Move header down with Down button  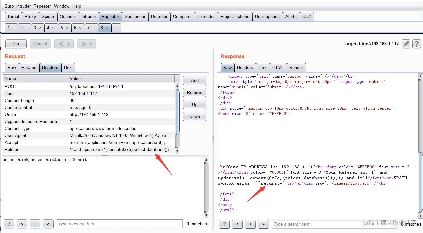(x=195, y=116)
